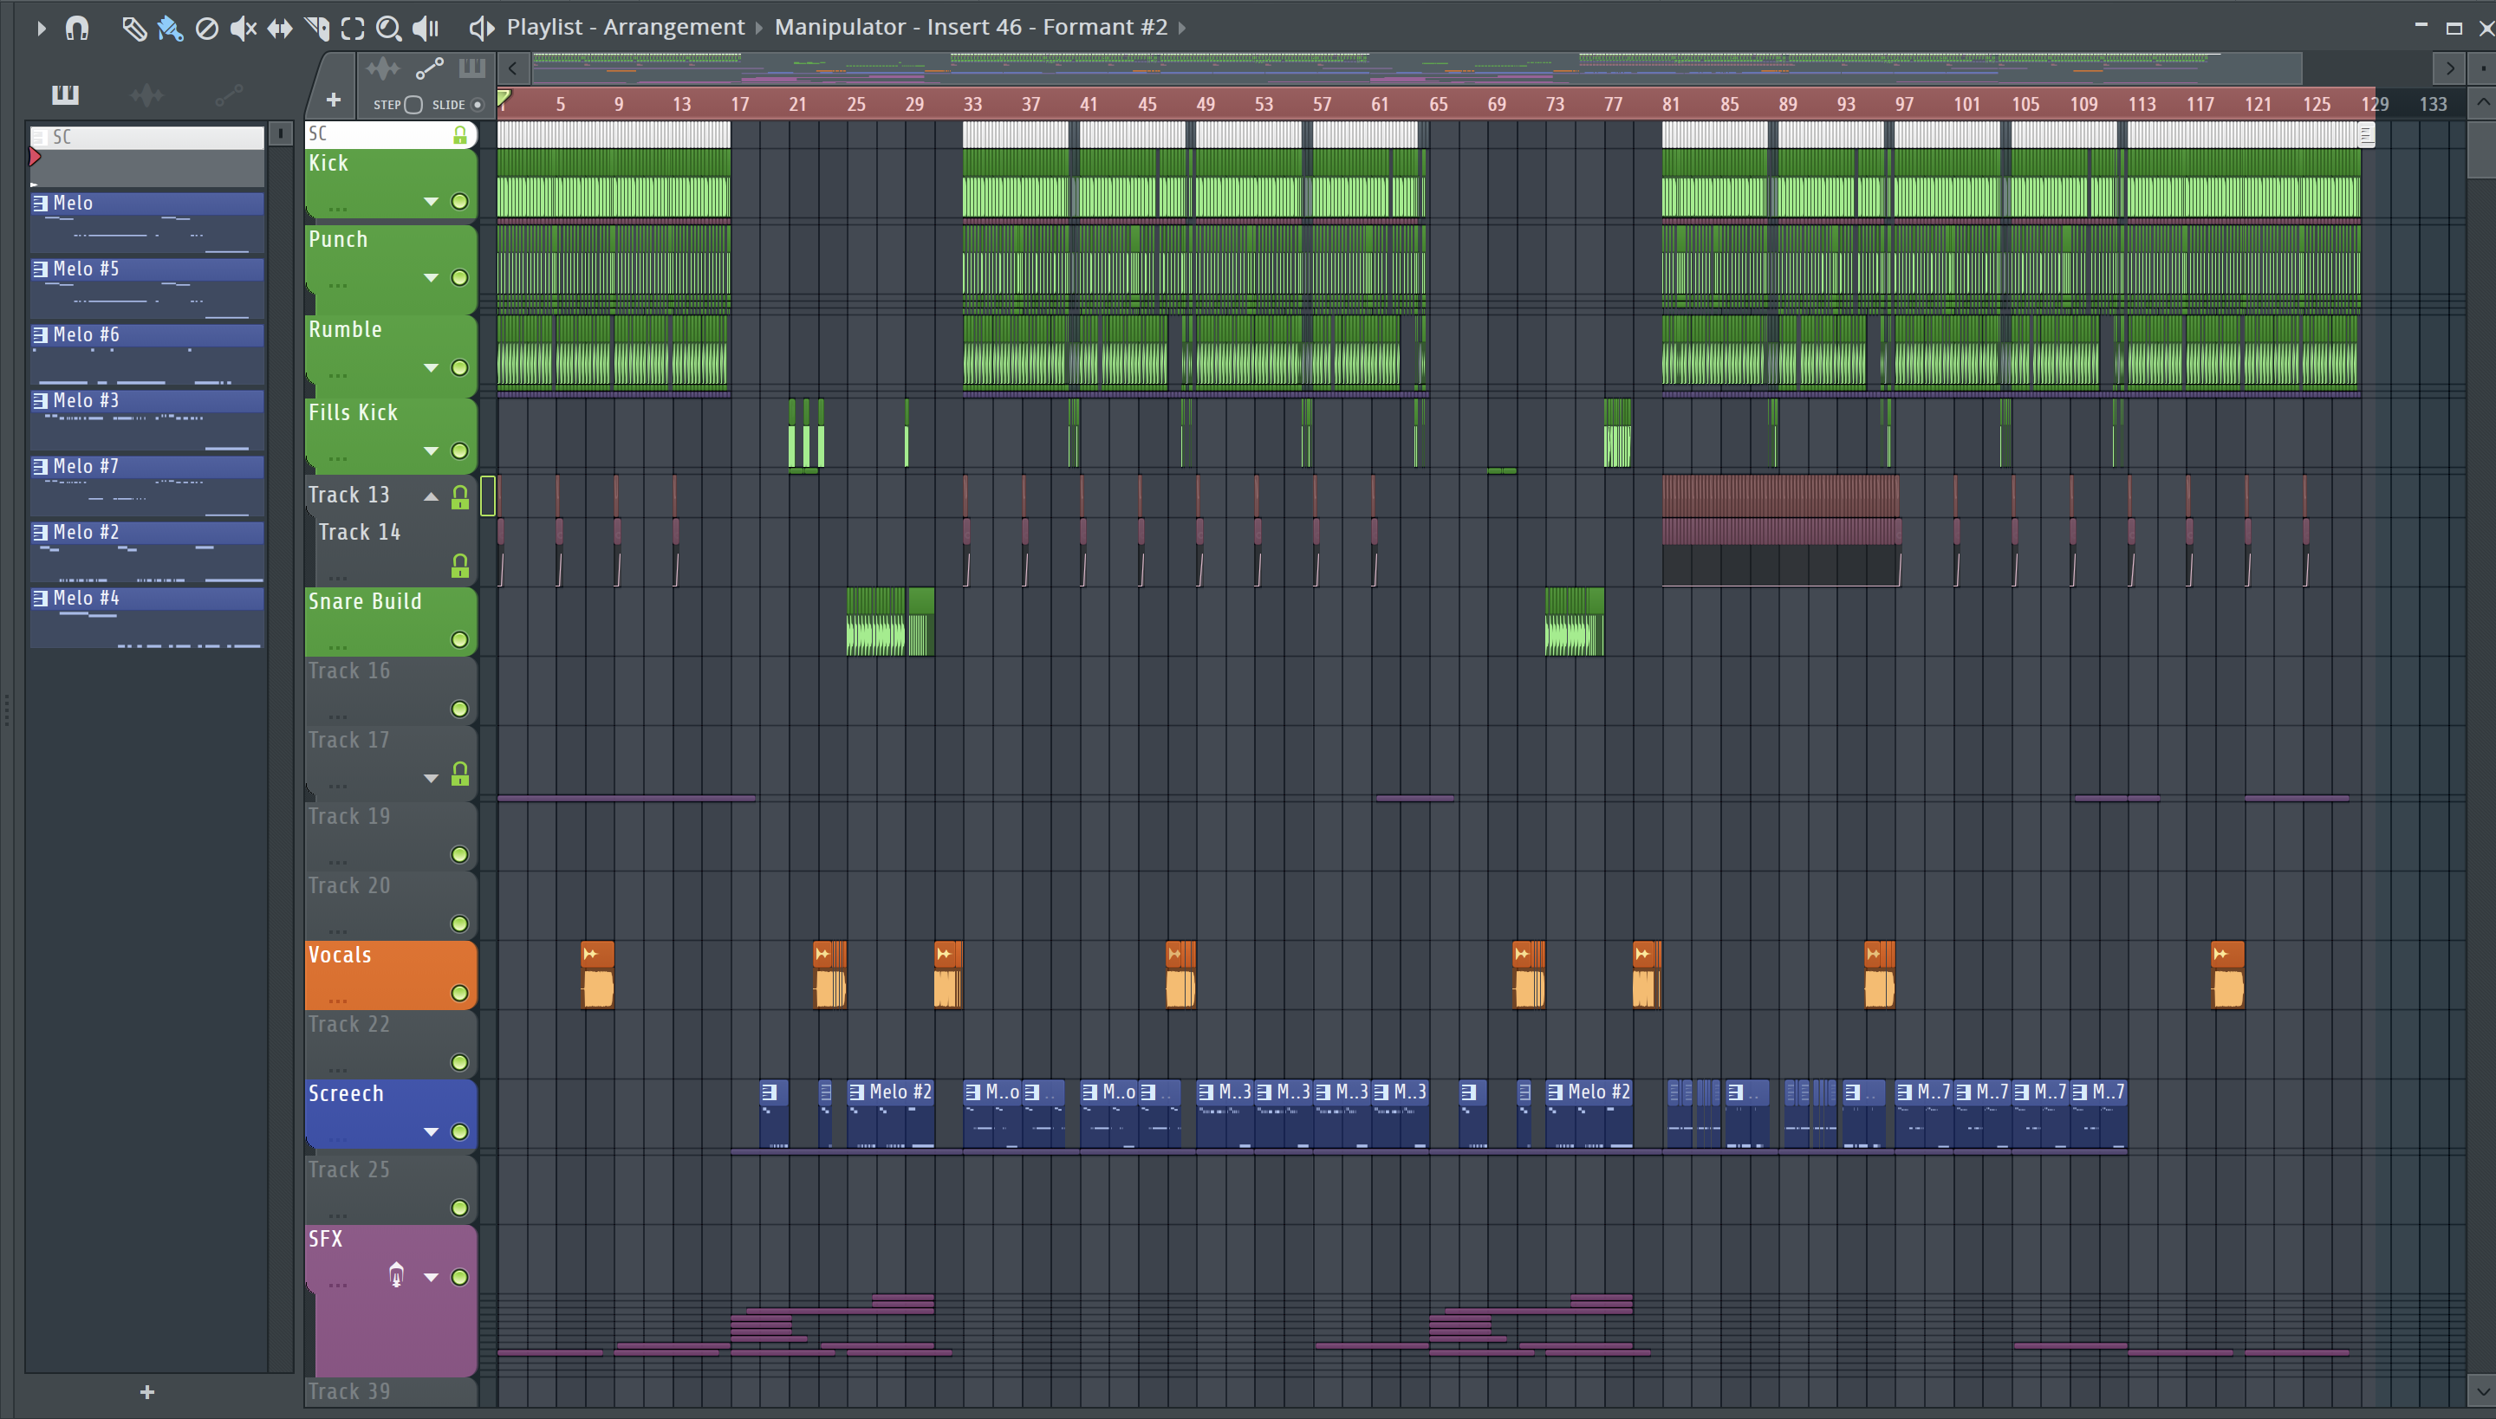Select the Zoom magnifier tool
2496x1419 pixels.
click(388, 29)
